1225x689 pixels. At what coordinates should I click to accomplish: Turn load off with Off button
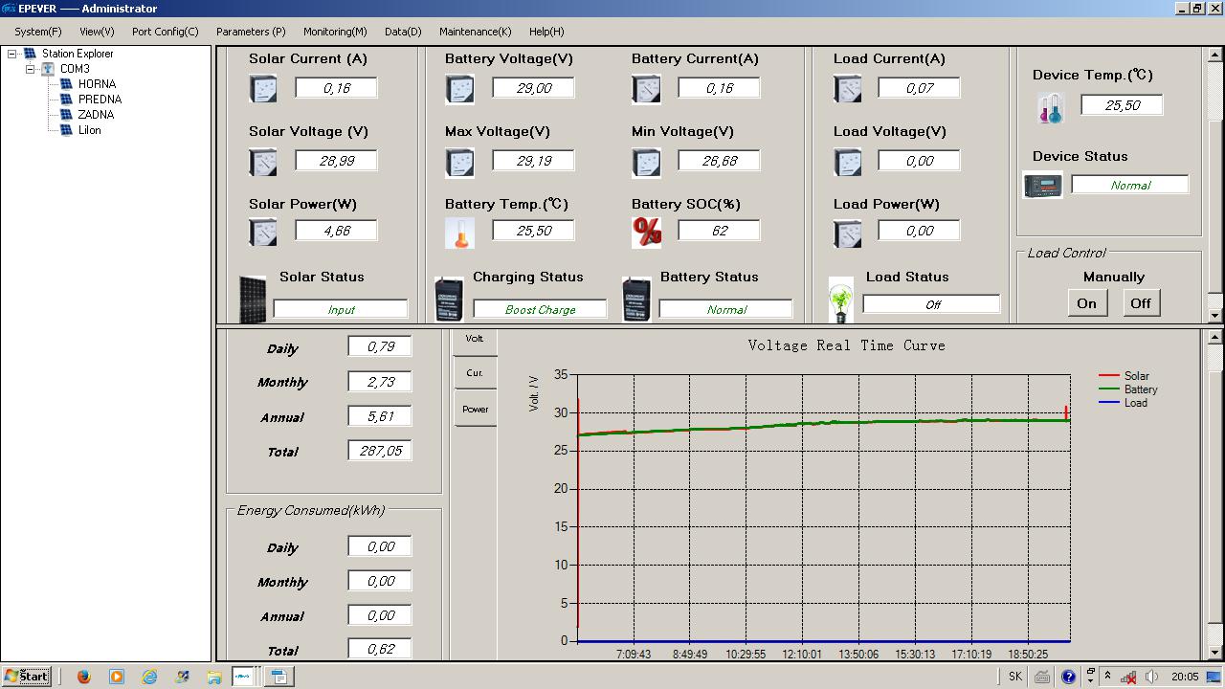[x=1140, y=303]
